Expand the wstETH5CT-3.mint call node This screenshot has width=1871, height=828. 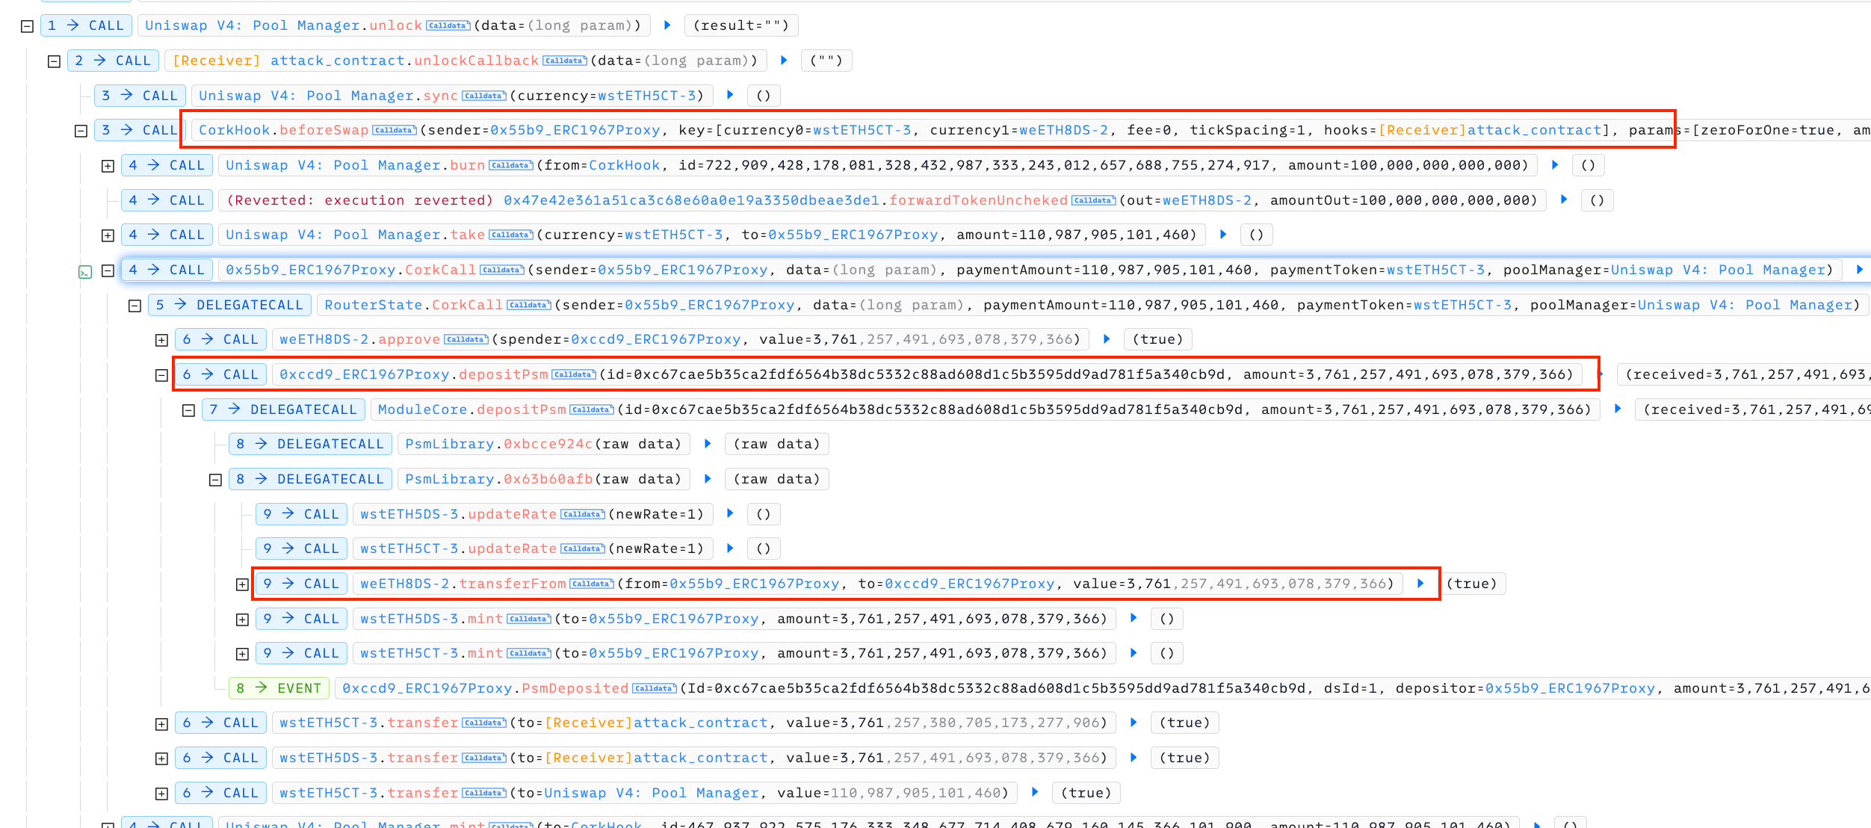click(x=242, y=654)
